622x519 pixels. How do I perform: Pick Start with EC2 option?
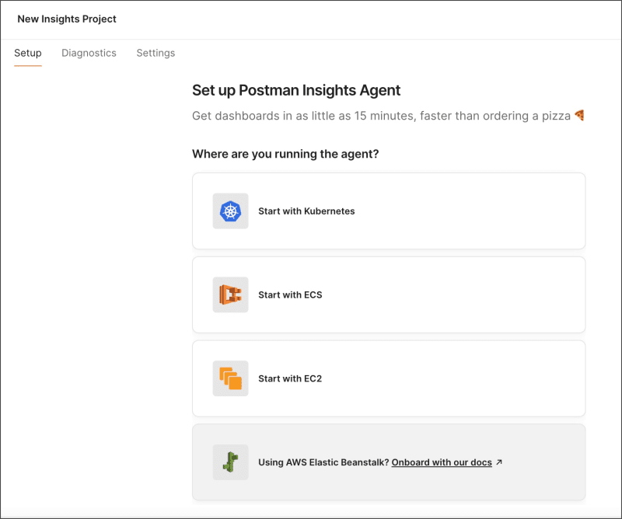click(x=290, y=379)
